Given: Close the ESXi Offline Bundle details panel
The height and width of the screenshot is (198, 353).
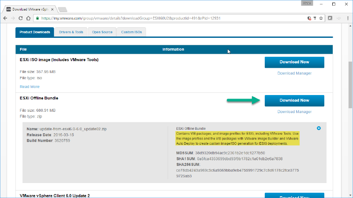Looking at the screenshot, I should point(319,128).
